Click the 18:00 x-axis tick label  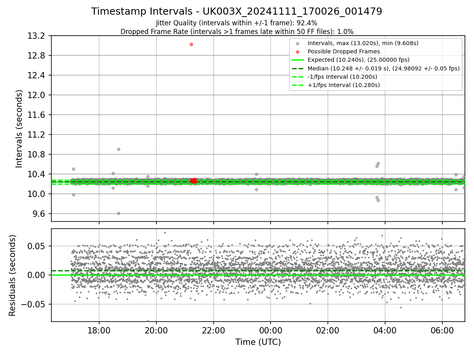pyautogui.click(x=99, y=330)
